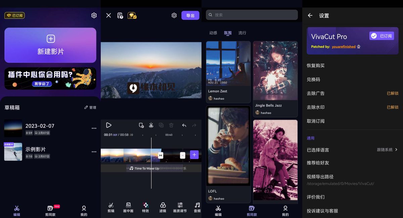Play the video preview in the editor
This screenshot has height=218, width=403.
click(108, 125)
